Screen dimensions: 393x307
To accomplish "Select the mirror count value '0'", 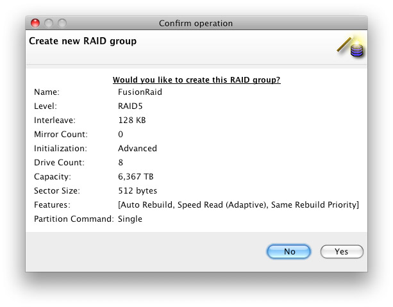I will pos(121,134).
